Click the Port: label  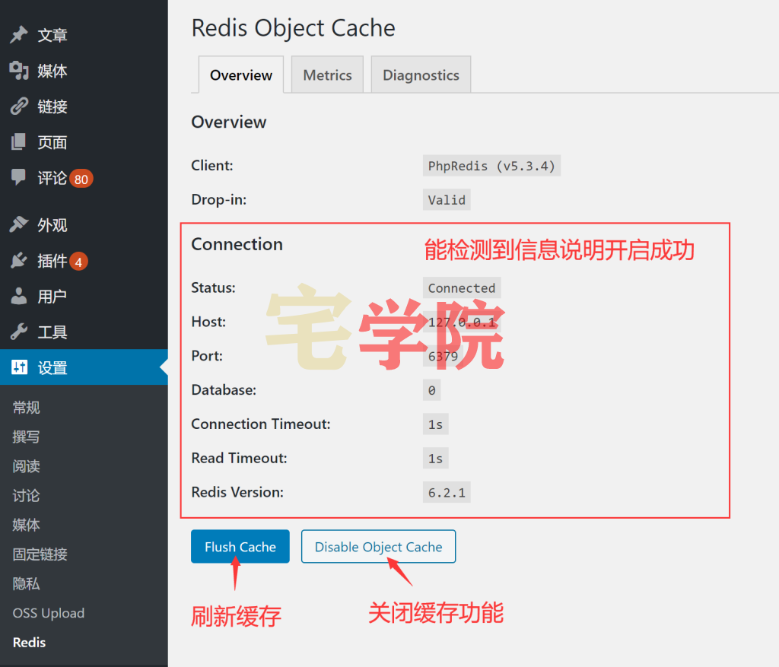pos(207,356)
